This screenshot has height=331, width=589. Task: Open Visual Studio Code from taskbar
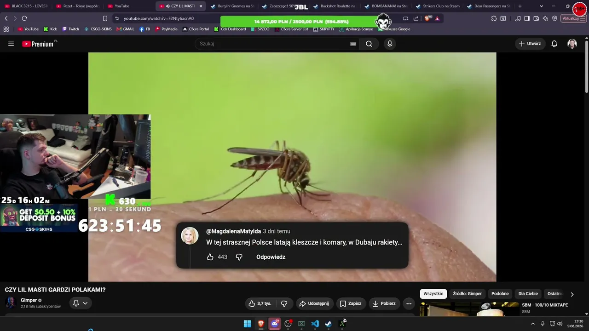315,324
